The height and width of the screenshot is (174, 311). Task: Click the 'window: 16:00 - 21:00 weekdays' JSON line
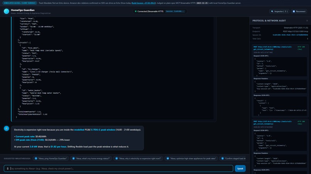(x=37, y=27)
